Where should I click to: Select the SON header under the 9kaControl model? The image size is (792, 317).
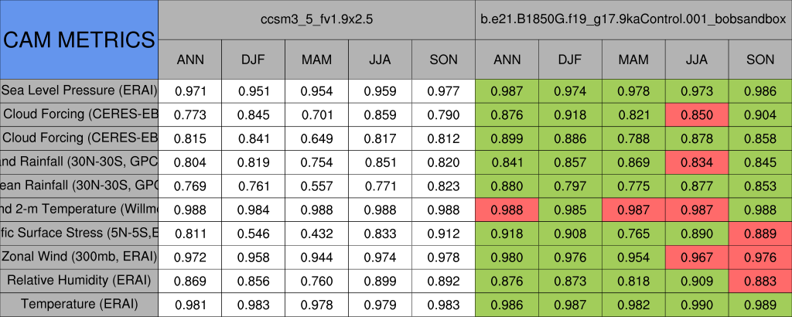point(760,60)
